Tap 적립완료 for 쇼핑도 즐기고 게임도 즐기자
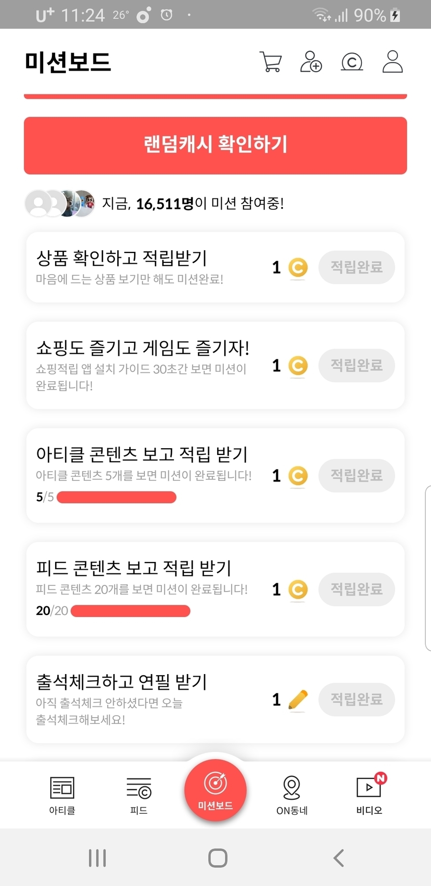431x886 pixels. [357, 366]
